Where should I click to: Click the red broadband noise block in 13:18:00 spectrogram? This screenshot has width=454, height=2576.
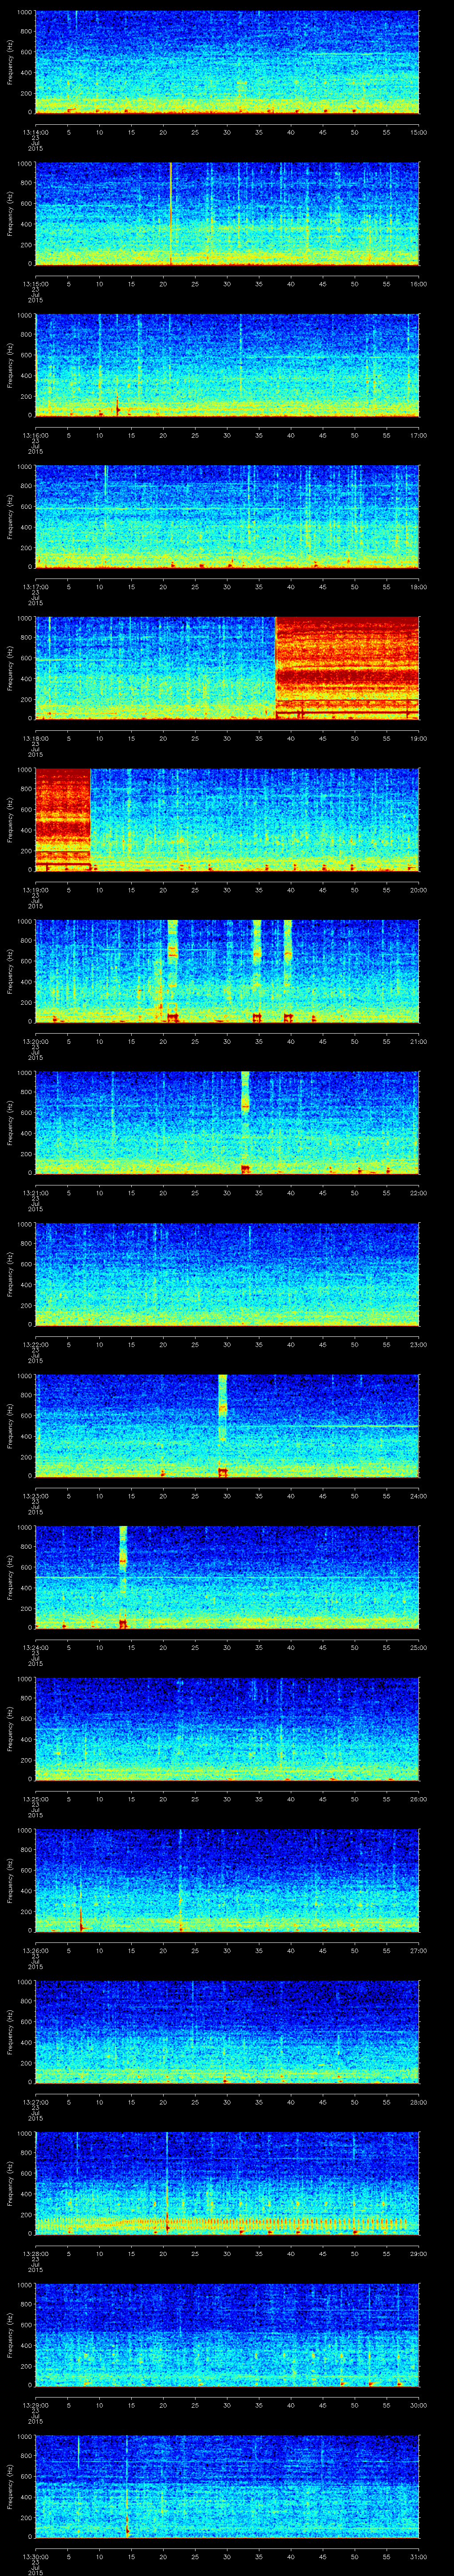tap(346, 668)
